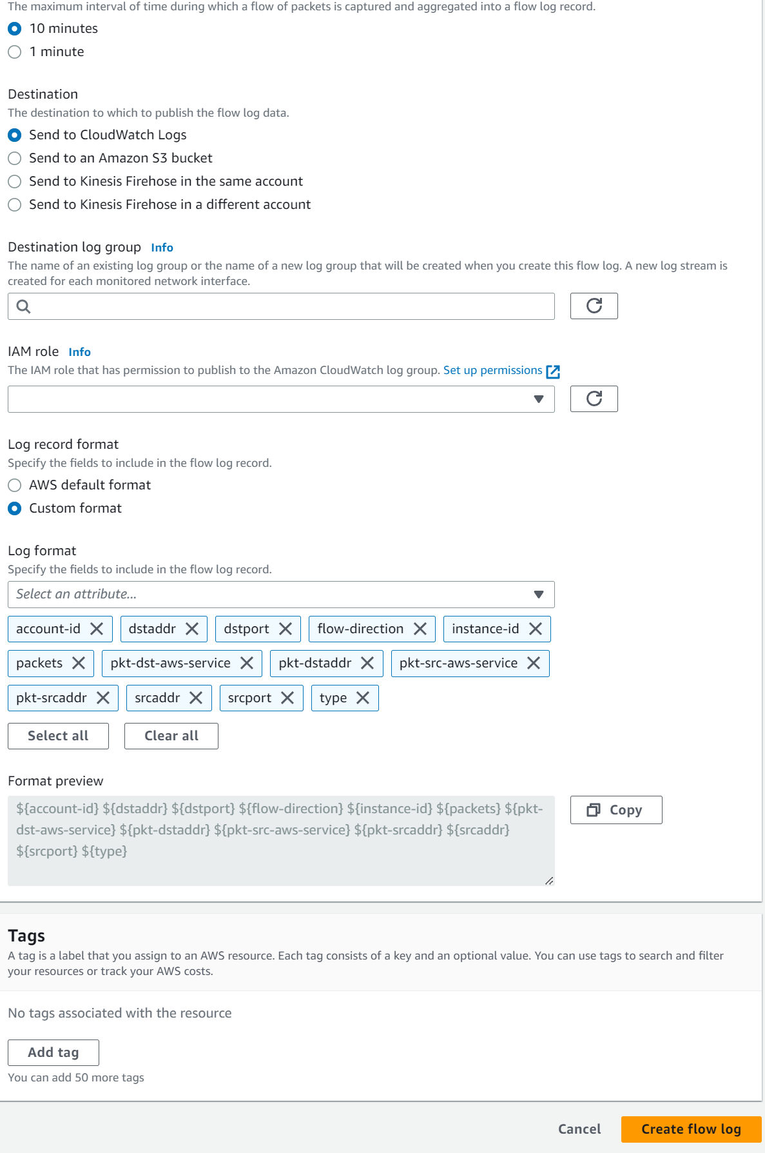The height and width of the screenshot is (1153, 765).
Task: Remove the account-id attribute
Action: [x=97, y=629]
